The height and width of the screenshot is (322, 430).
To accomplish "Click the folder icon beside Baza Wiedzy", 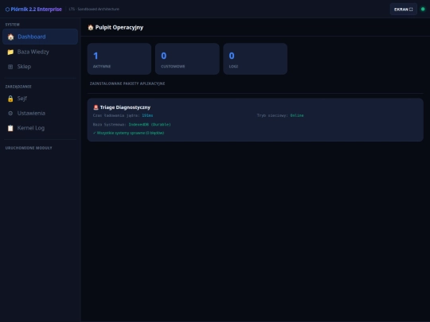I will click(x=10, y=52).
